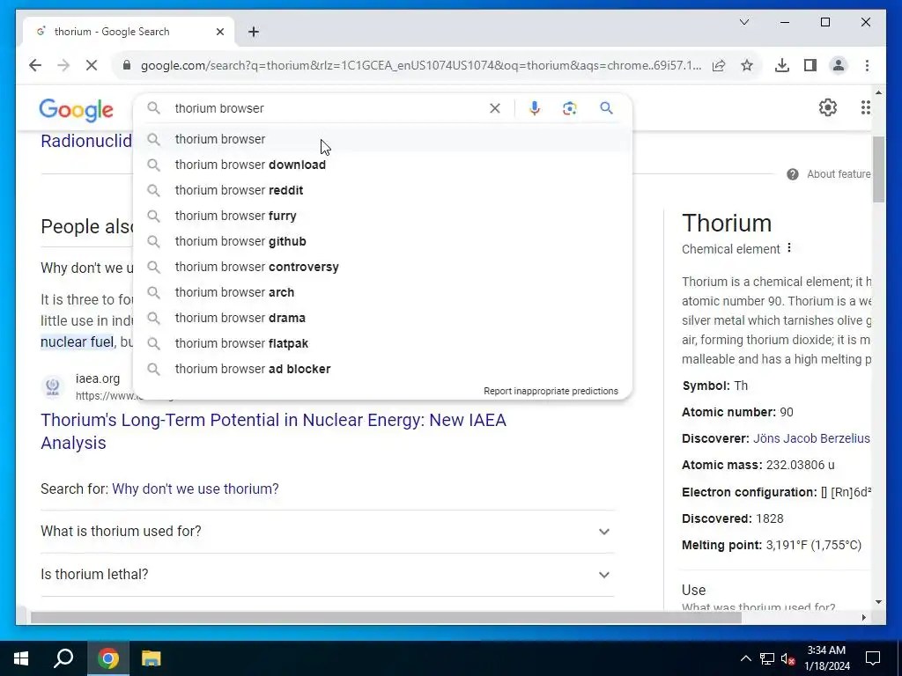Select suggestion 'thorium browser'
This screenshot has height=676, width=902.
[x=382, y=139]
